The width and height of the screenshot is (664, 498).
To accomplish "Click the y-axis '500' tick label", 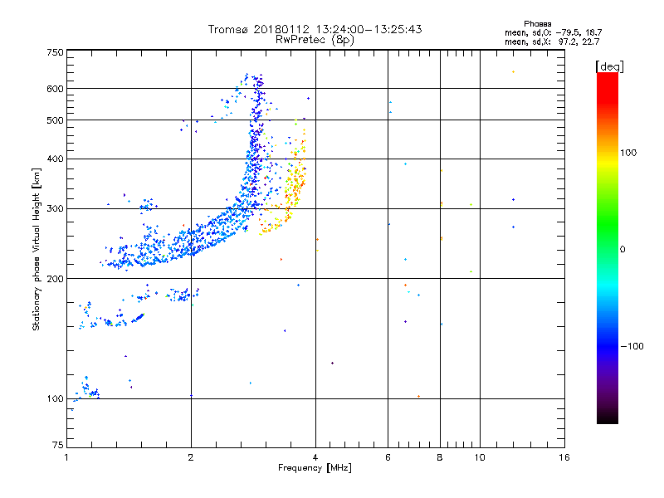I will (x=55, y=120).
